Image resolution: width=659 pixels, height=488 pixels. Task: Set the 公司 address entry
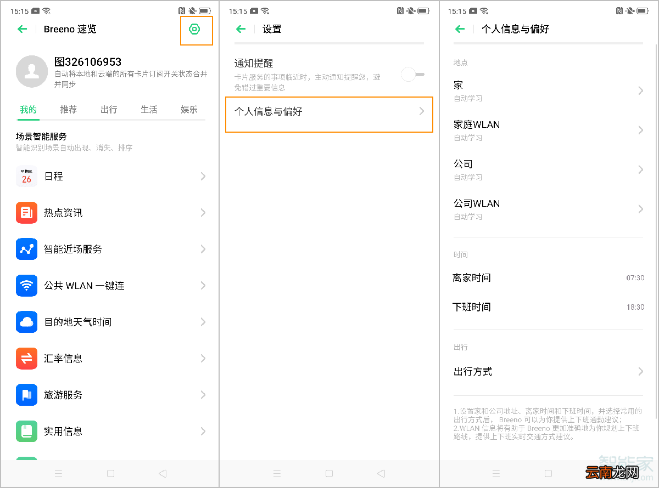549,170
